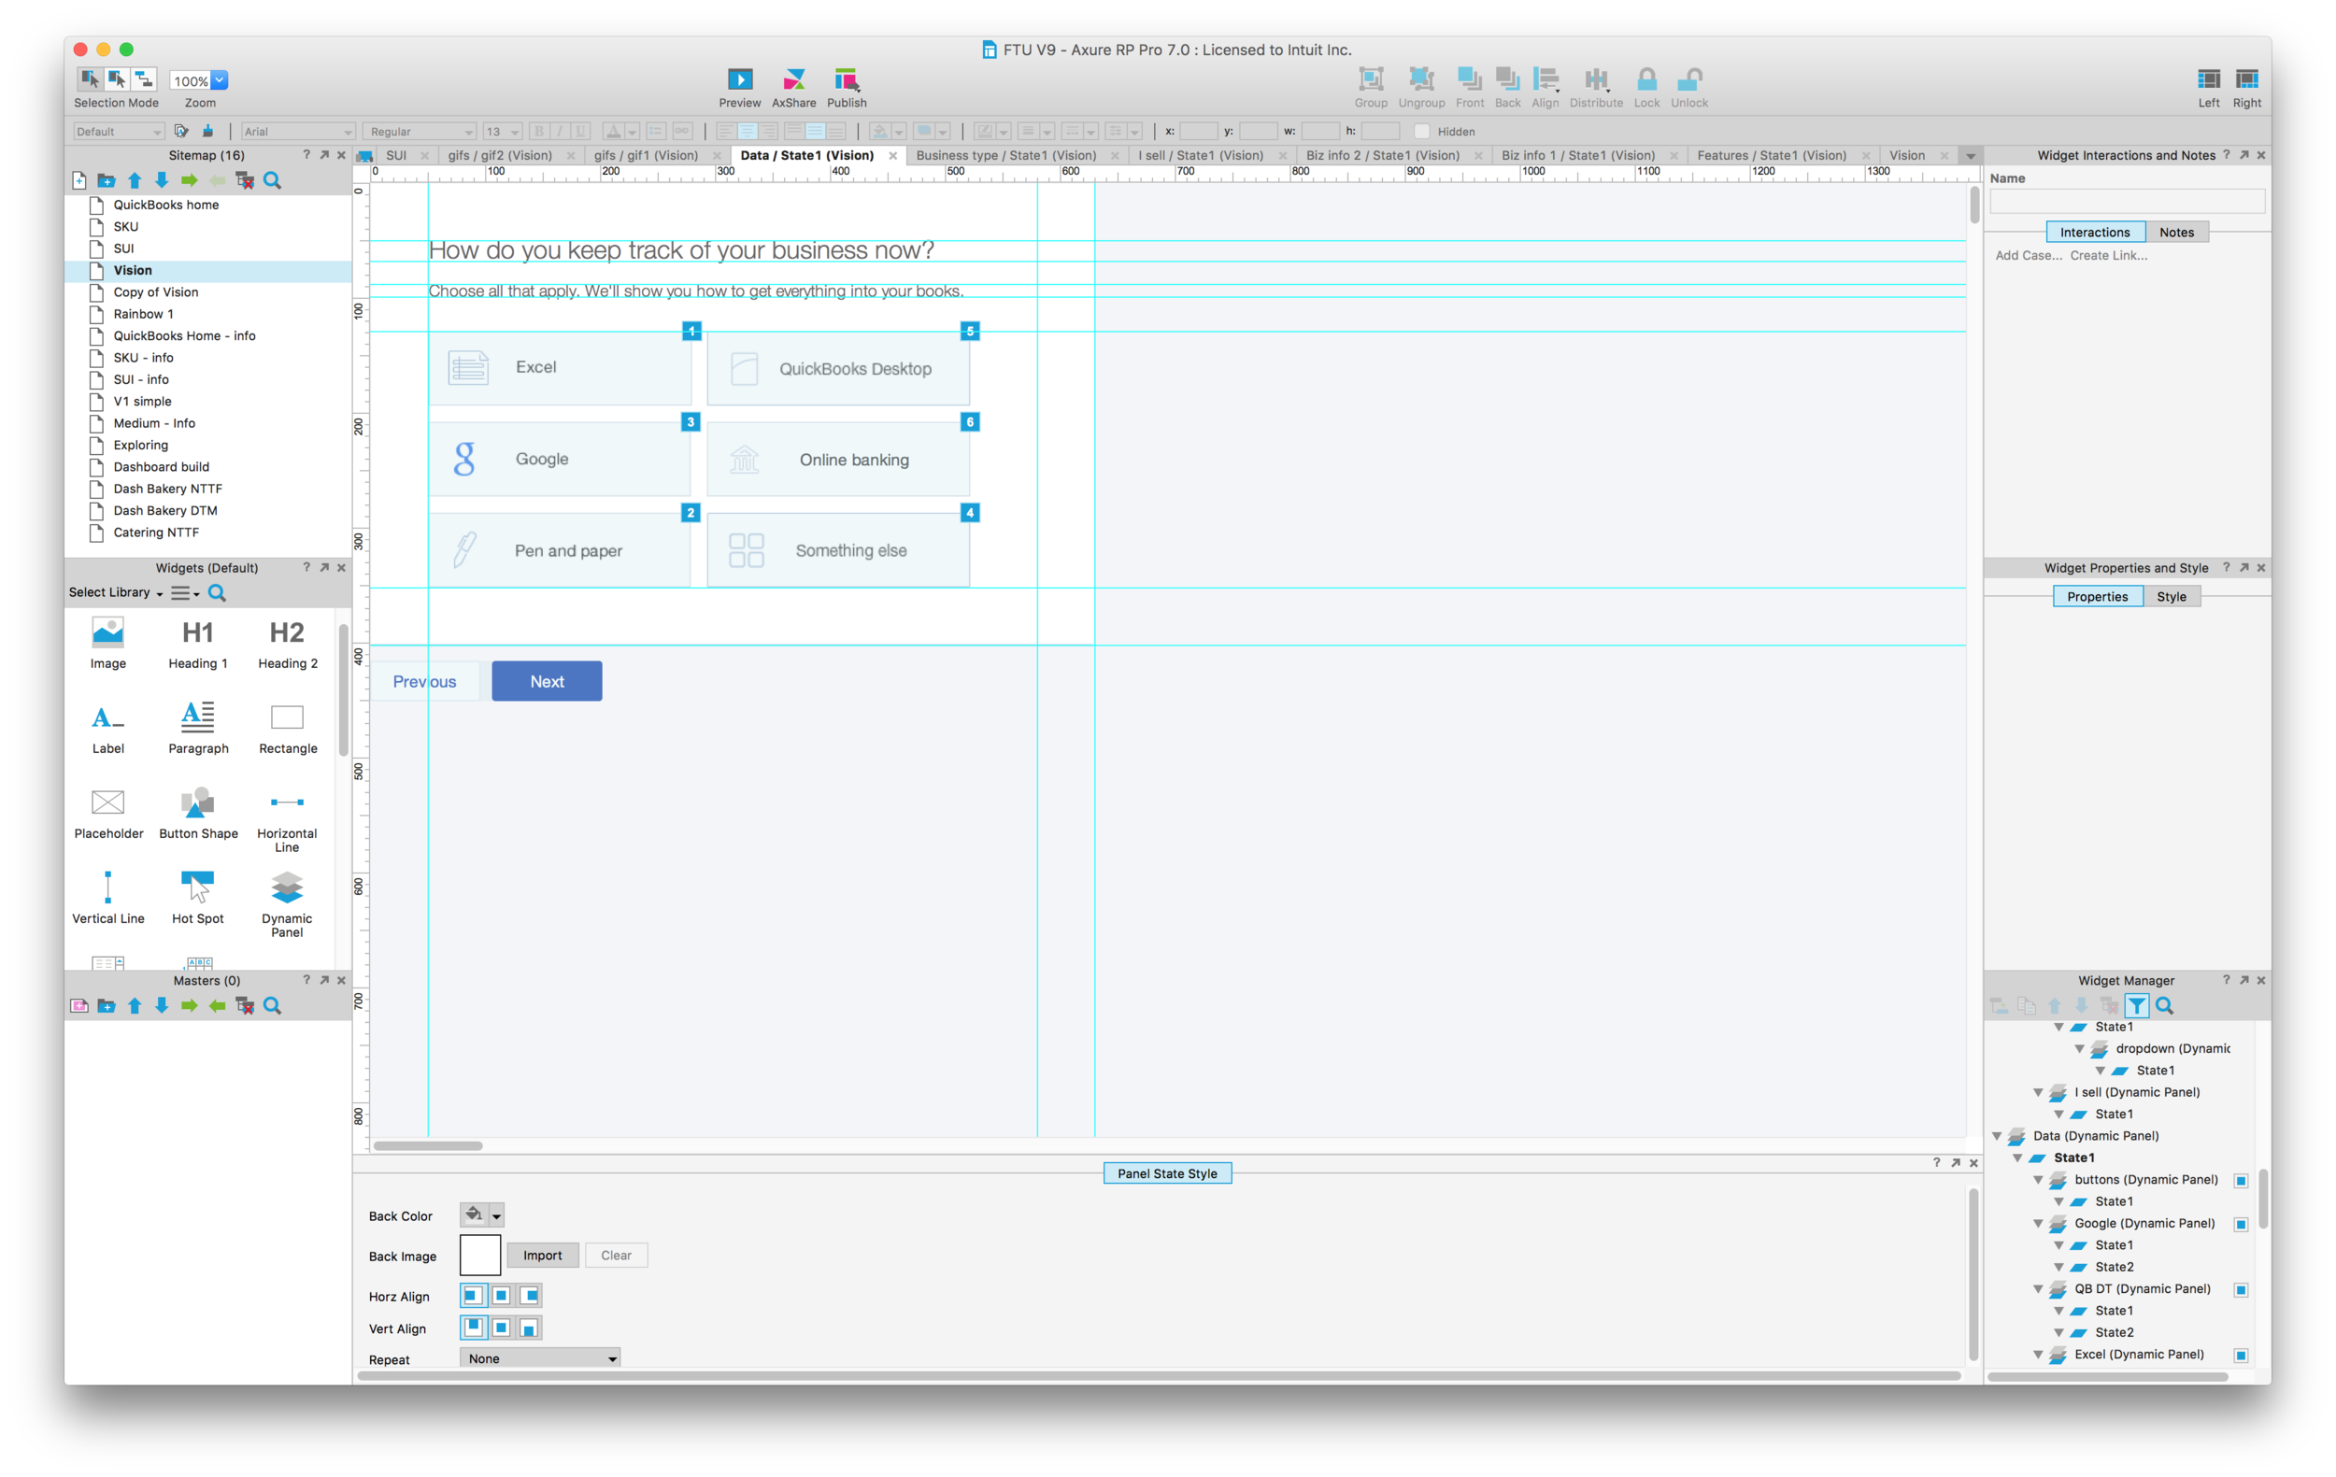The height and width of the screenshot is (1477, 2336).
Task: Toggle the Left panes icon
Action: 2208,79
